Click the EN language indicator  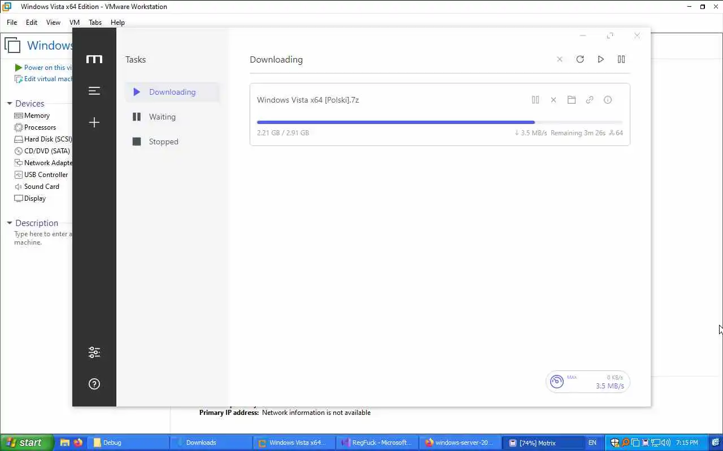coord(593,443)
